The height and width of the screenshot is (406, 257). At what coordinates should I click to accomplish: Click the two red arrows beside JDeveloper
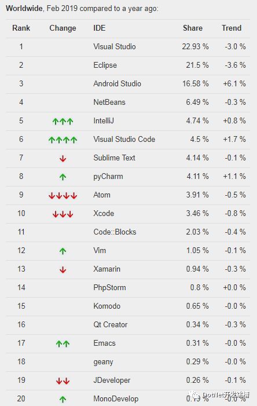[x=63, y=381]
